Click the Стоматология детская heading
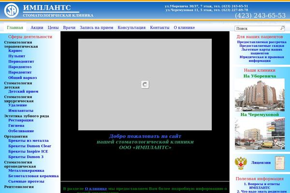 tap(18, 85)
